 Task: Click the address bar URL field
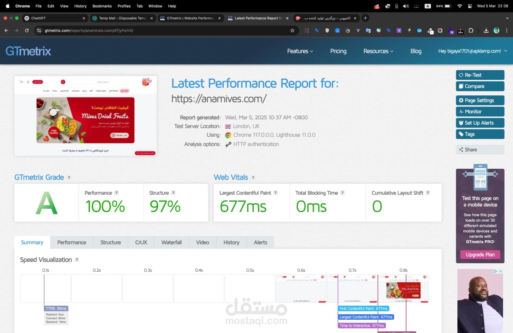[166, 30]
